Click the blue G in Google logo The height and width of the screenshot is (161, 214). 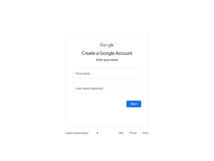tap(102, 45)
